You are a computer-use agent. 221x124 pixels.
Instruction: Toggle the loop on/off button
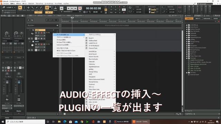(130, 8)
